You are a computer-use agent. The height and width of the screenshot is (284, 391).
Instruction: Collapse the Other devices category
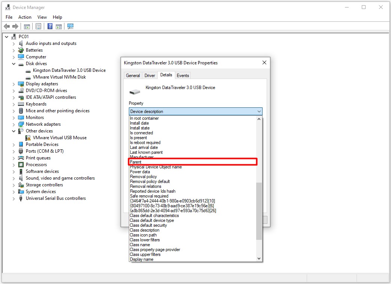point(14,131)
